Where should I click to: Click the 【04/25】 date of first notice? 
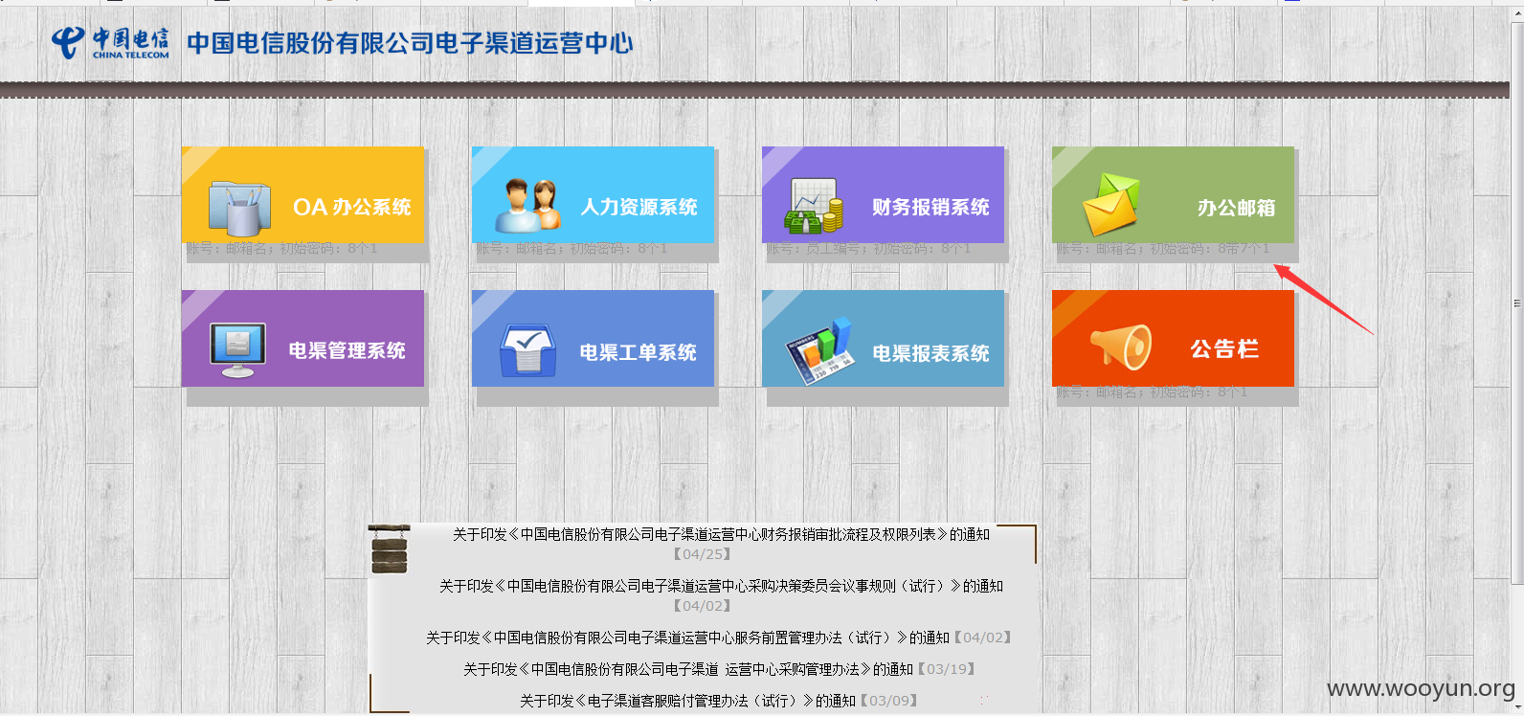(702, 554)
